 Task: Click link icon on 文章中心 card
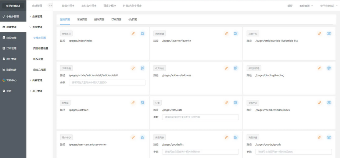coord(320,33)
